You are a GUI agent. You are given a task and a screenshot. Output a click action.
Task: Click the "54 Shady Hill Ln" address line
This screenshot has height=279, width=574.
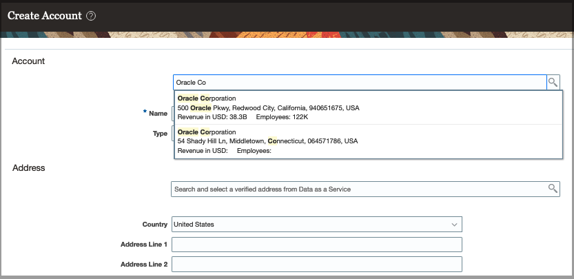267,141
